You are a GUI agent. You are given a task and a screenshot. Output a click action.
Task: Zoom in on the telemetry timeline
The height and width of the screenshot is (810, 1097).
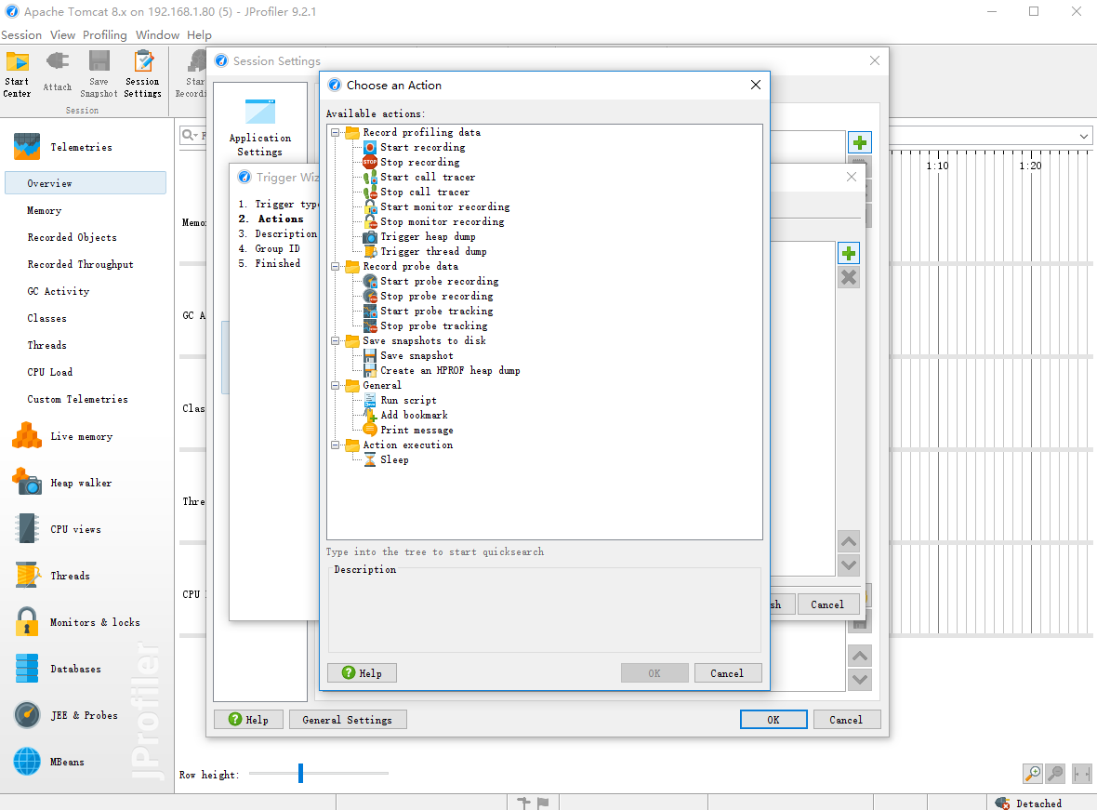1033,774
